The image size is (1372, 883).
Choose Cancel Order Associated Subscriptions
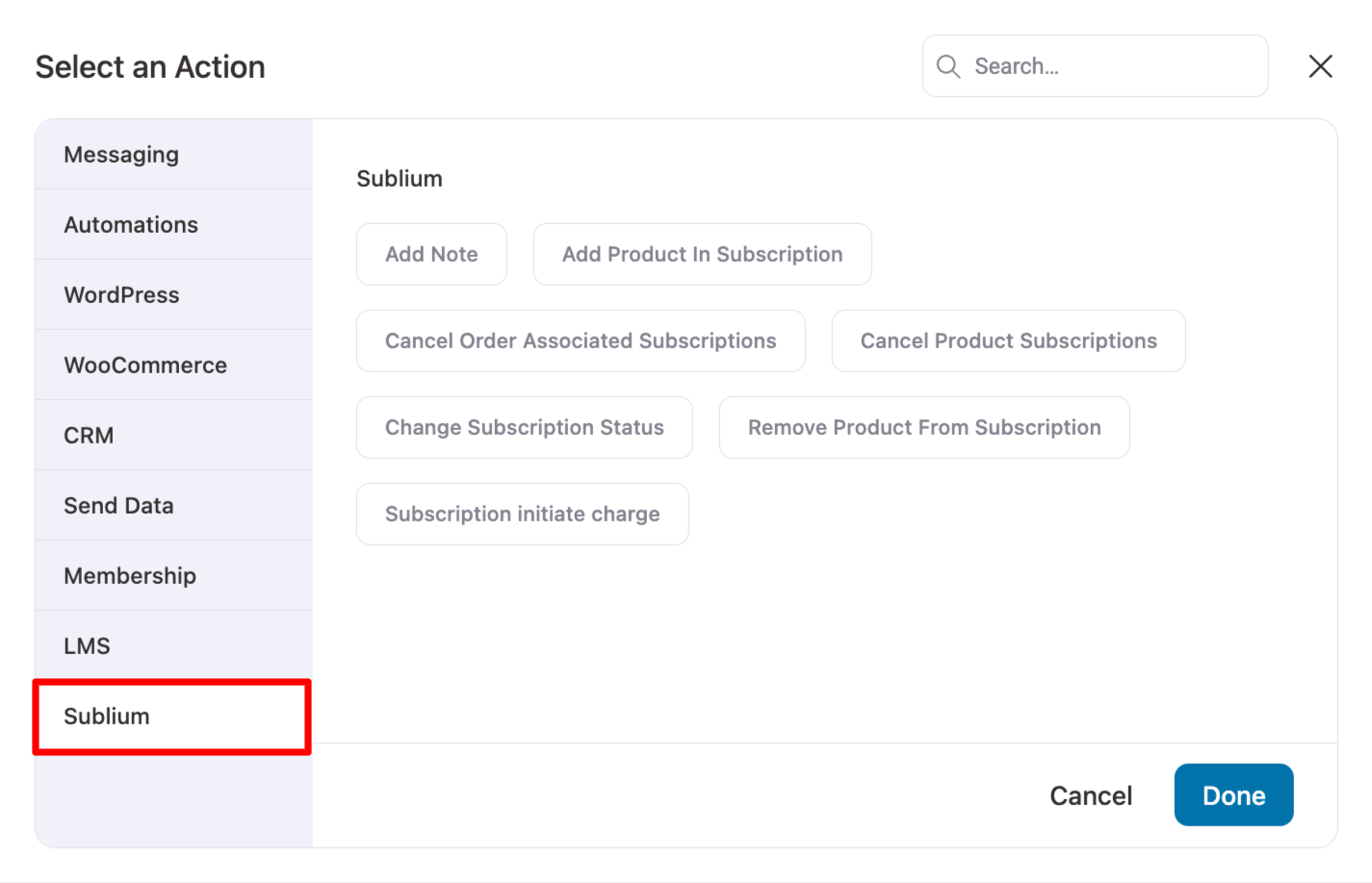[581, 341]
